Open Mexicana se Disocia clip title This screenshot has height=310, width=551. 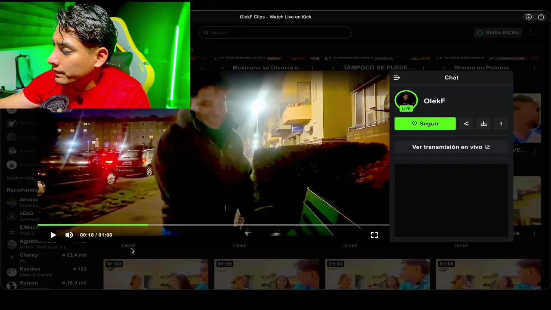(268, 68)
